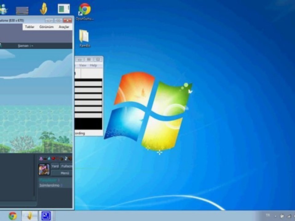Open the Görünüm menu
This screenshot has width=295, height=221.
(46, 27)
